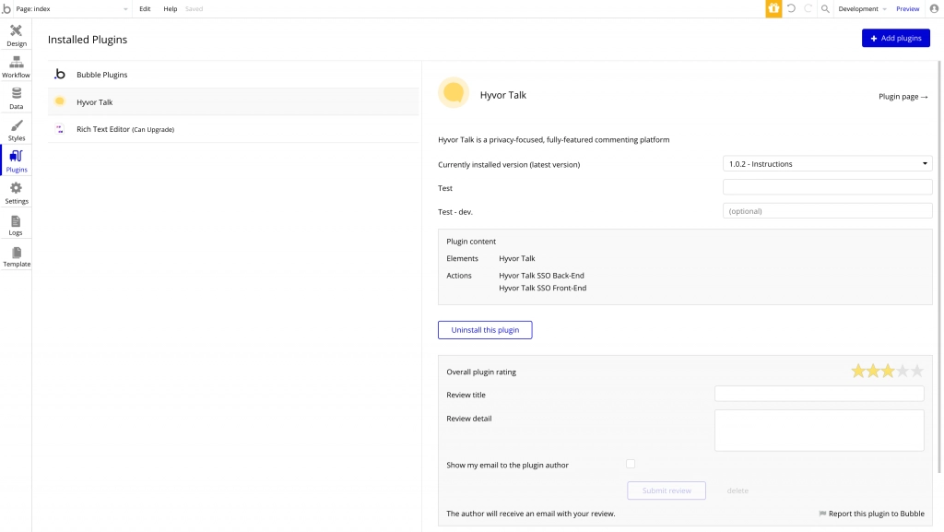This screenshot has height=532, width=944.
Task: Set rating to five stars
Action: tap(917, 371)
